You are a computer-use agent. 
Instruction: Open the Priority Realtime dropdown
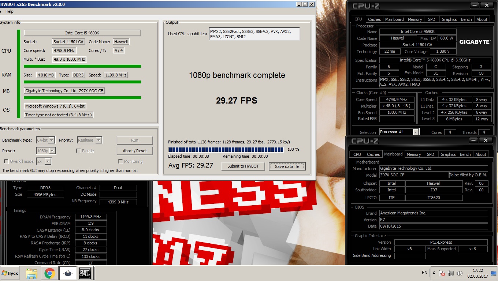click(89, 140)
